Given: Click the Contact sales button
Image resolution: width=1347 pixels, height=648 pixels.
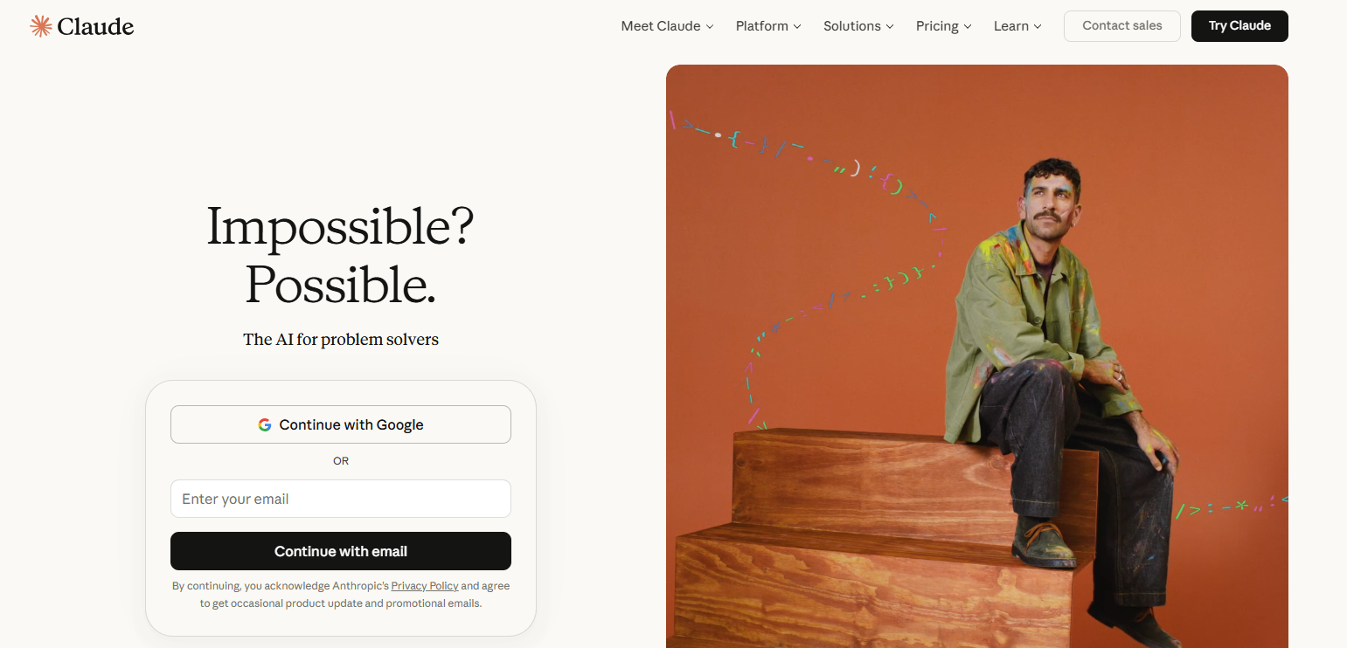Looking at the screenshot, I should 1122,26.
